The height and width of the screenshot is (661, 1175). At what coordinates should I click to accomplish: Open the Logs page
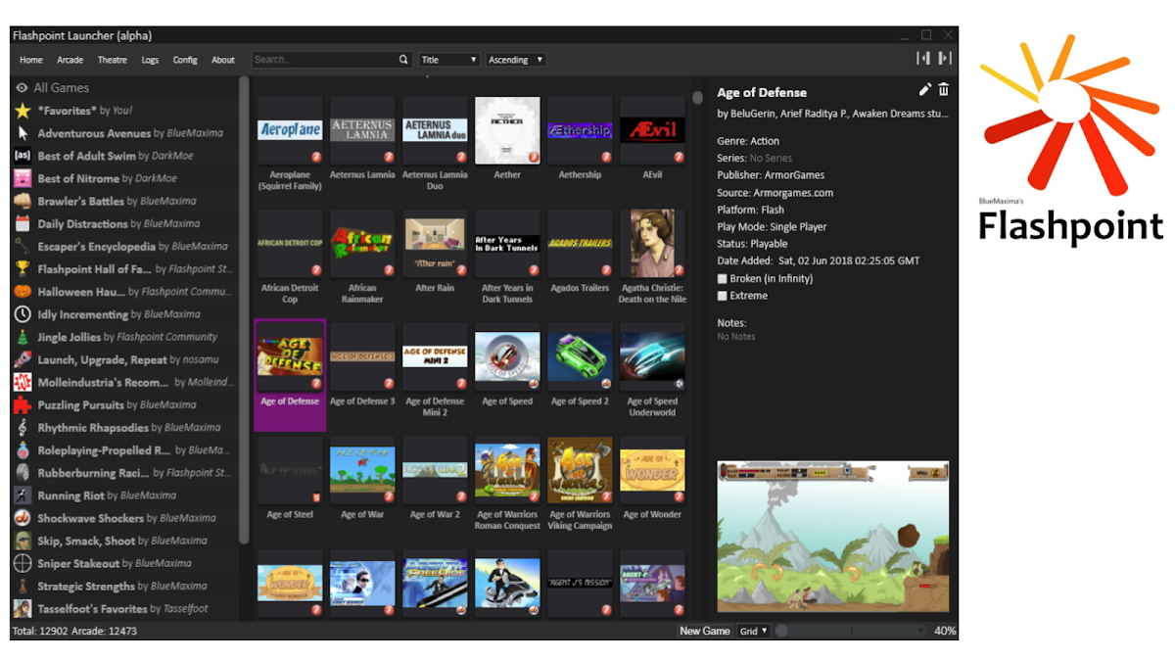(150, 60)
